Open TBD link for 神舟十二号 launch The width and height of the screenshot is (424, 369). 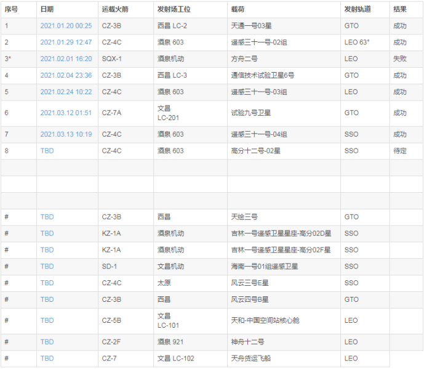pos(47,342)
